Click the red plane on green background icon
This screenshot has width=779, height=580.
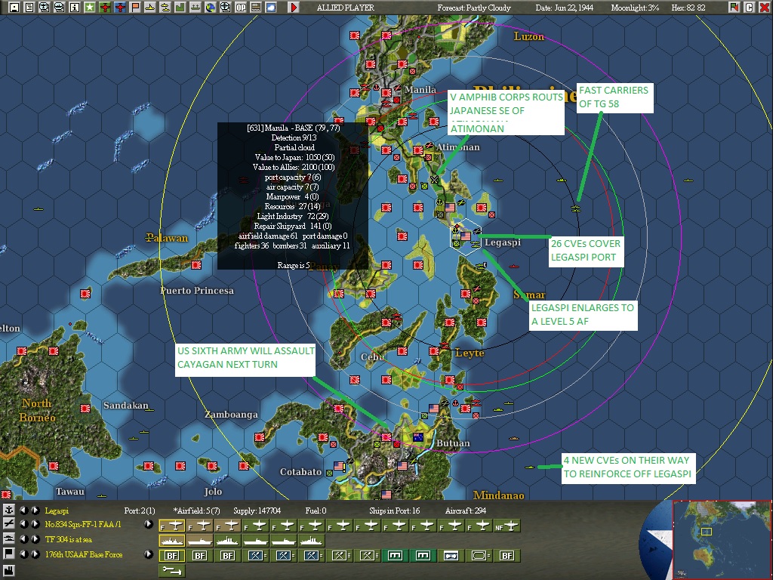tap(105, 7)
